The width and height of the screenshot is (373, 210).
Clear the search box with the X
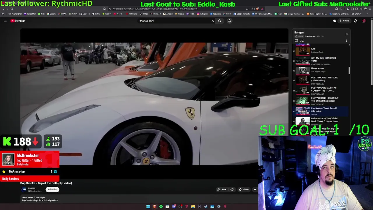(212, 21)
